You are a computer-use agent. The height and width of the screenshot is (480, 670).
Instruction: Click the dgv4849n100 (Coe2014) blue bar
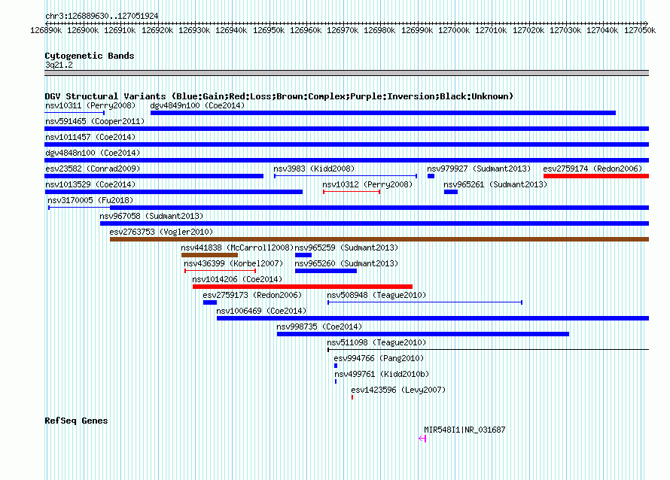tap(383, 113)
